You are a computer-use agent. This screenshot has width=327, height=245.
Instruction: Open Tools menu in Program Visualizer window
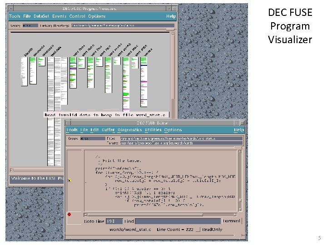15,16
